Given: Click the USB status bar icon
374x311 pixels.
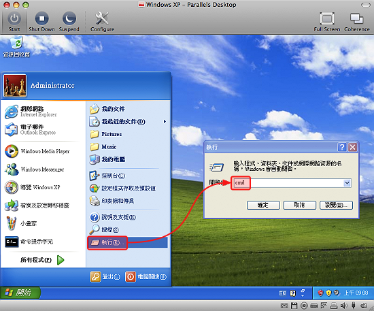Looking at the screenshot, I should click(x=354, y=306).
